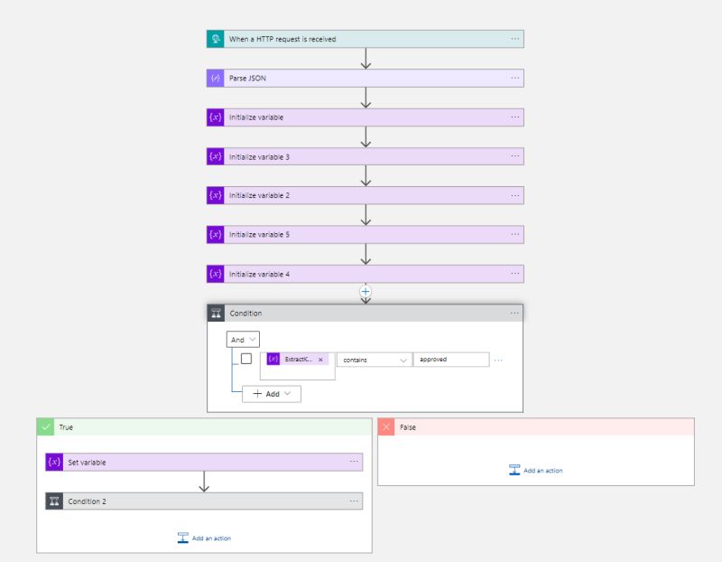
Task: Expand the Condition 2 step
Action: coord(204,501)
